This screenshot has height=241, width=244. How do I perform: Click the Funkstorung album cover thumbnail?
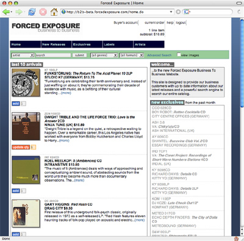(x=26, y=82)
